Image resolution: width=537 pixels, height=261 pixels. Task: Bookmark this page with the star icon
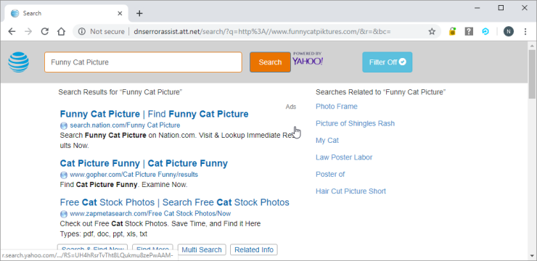pos(432,31)
